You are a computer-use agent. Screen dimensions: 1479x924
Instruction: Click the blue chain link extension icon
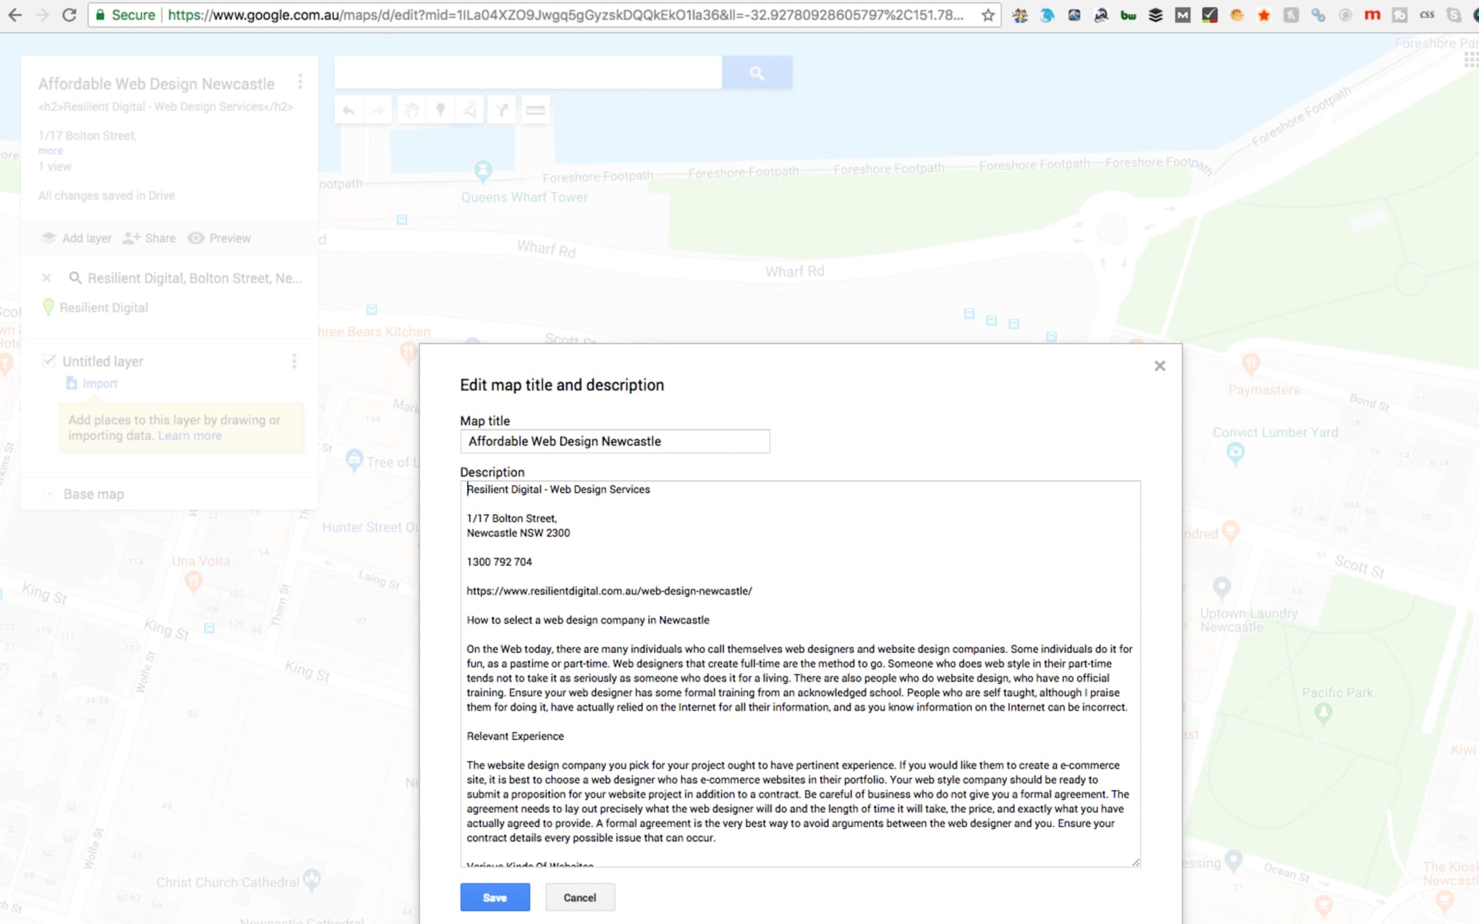(1318, 15)
